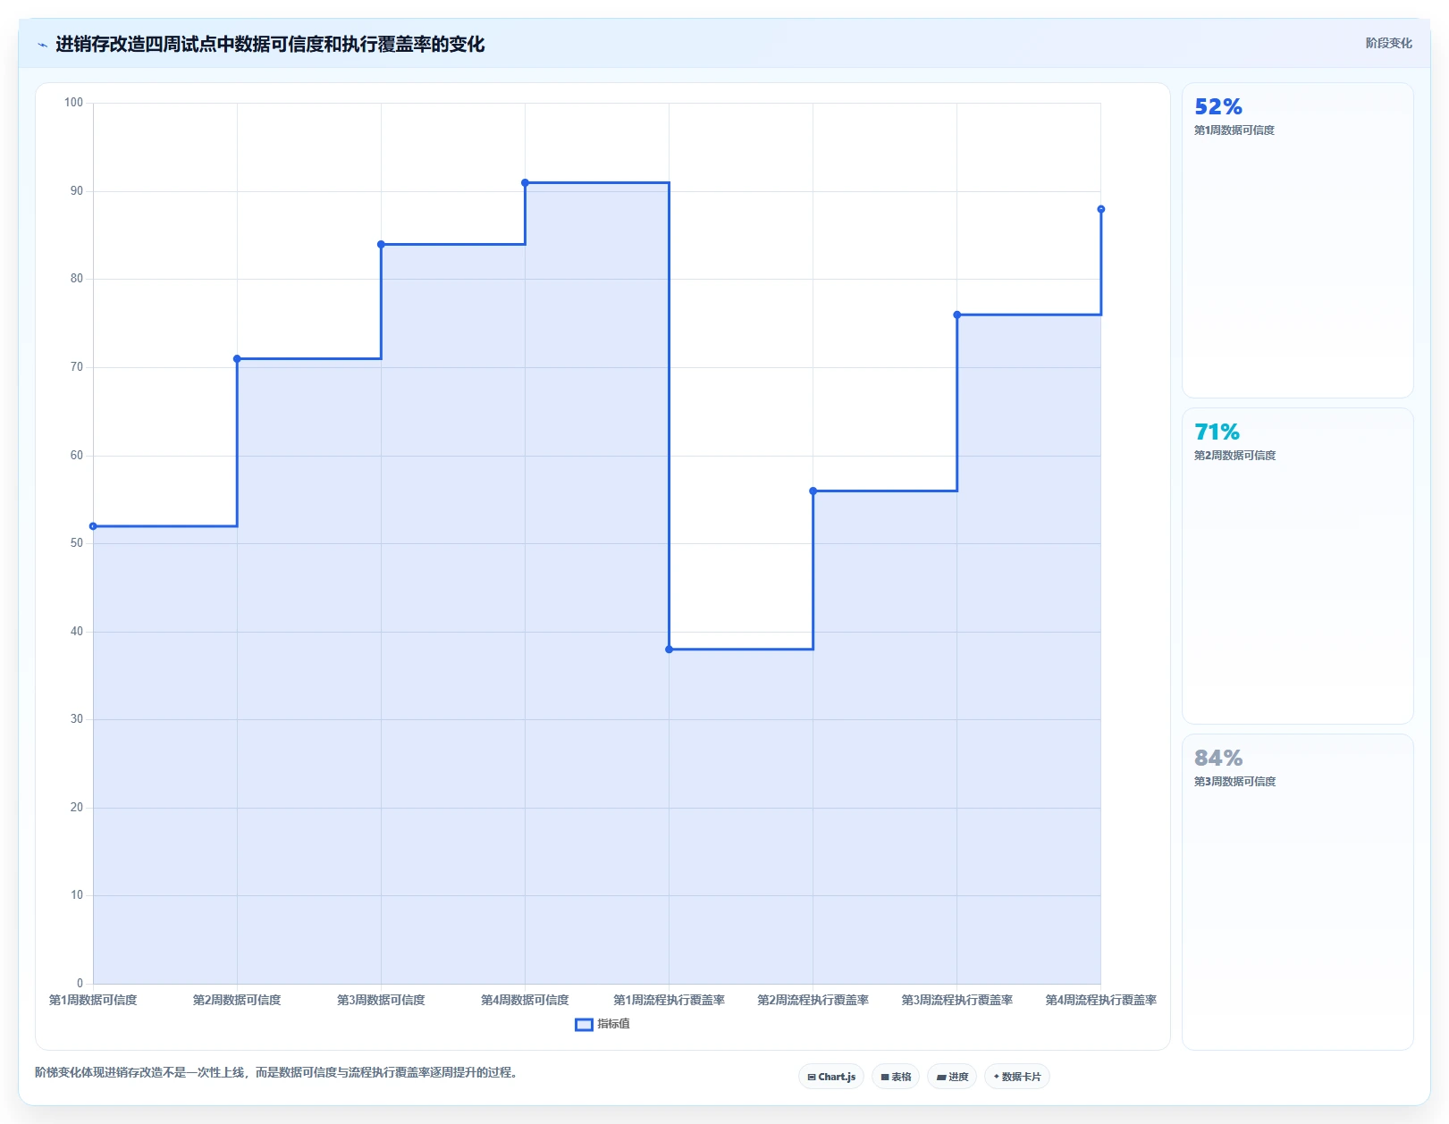Click the 第2周流程执行覆盖率 data point at 56
Image resolution: width=1449 pixels, height=1124 pixels.
pyautogui.click(x=813, y=491)
